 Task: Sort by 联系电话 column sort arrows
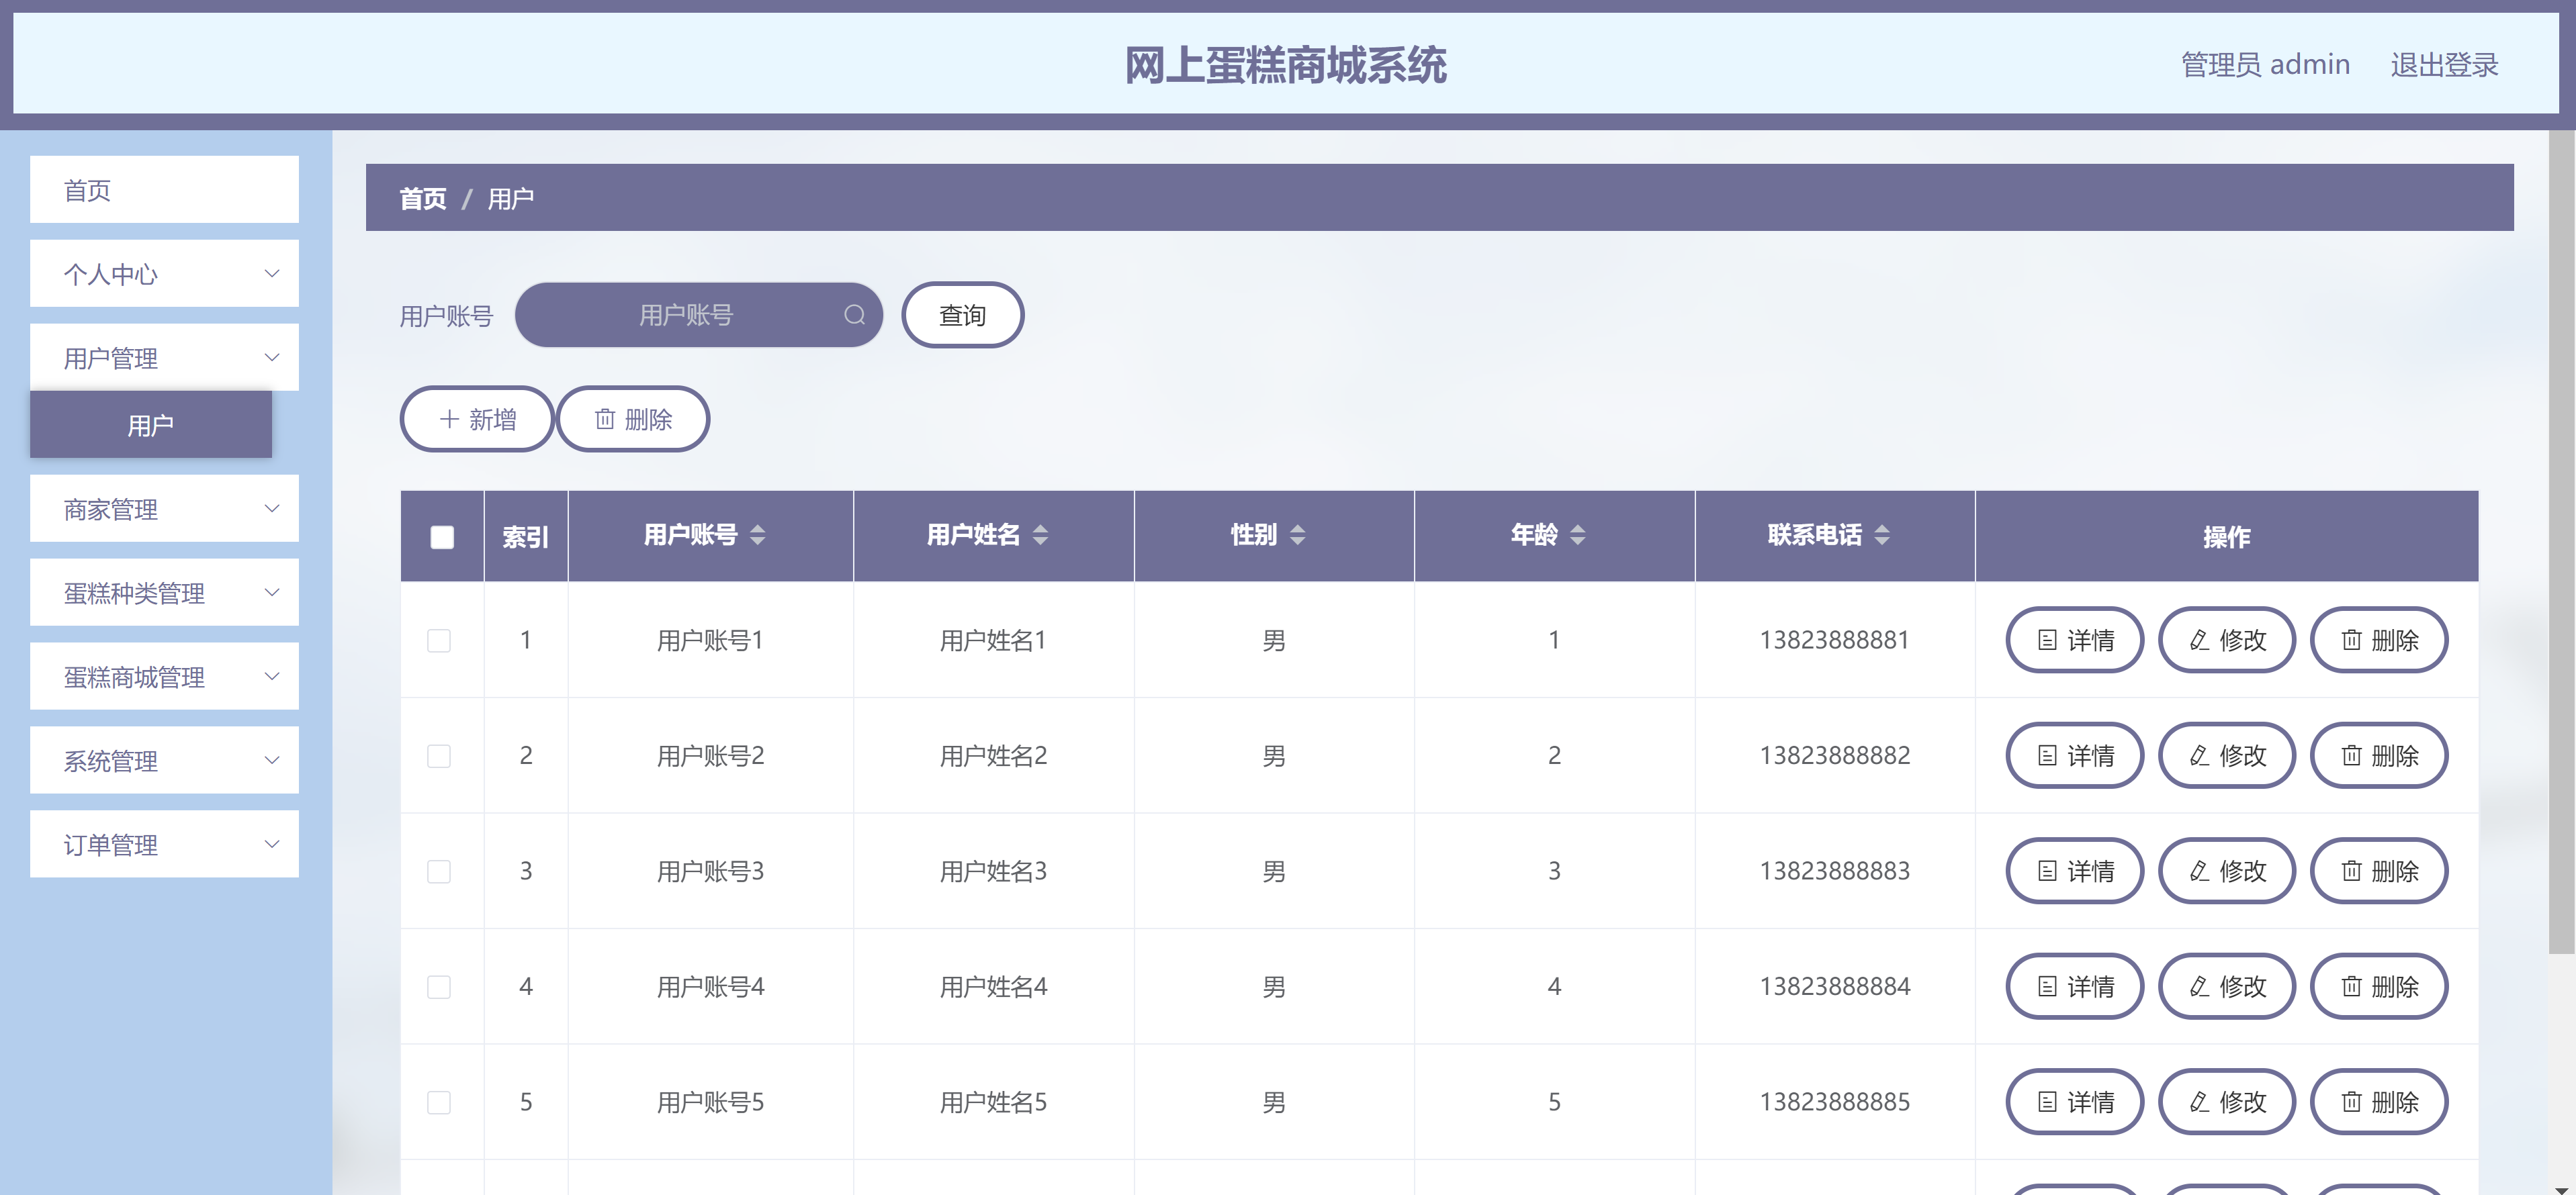pos(1881,536)
